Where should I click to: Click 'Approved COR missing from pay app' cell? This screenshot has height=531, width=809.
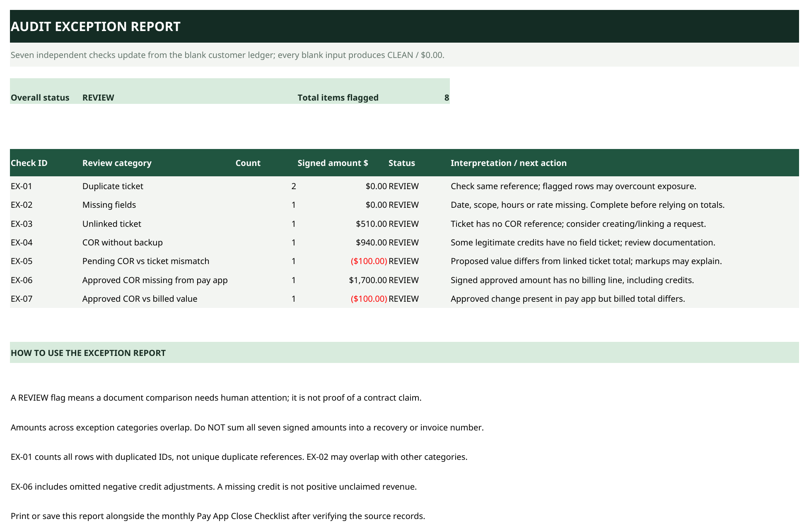(155, 280)
